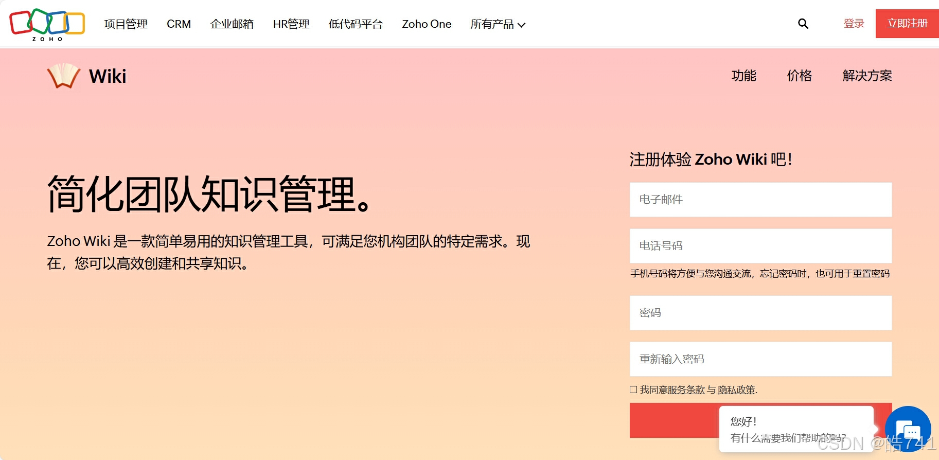939x460 pixels.
Task: Open HR管理 in the top navigation
Action: [291, 24]
